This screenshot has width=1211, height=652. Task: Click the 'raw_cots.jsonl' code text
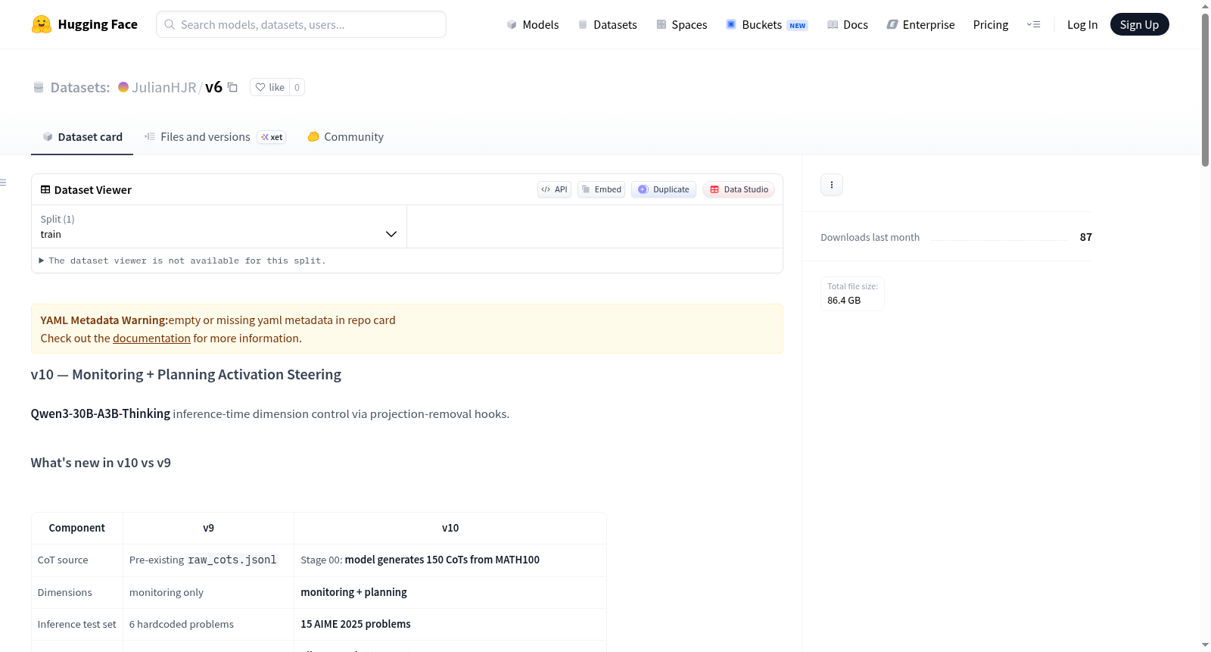tap(232, 560)
